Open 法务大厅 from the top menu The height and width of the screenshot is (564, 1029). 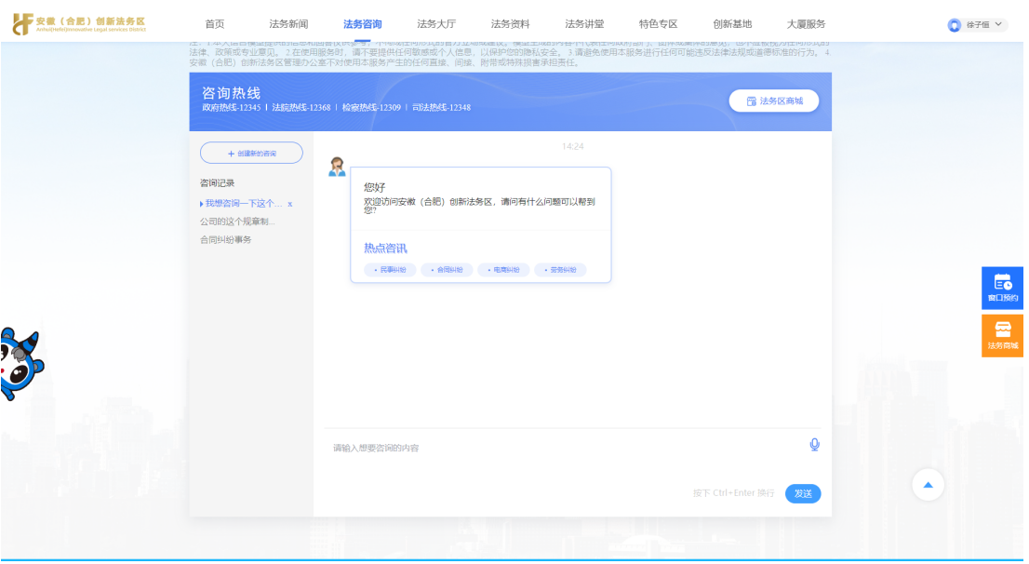[436, 24]
